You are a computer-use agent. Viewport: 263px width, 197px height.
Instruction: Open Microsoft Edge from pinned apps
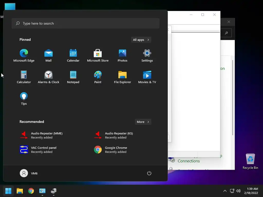point(24,56)
